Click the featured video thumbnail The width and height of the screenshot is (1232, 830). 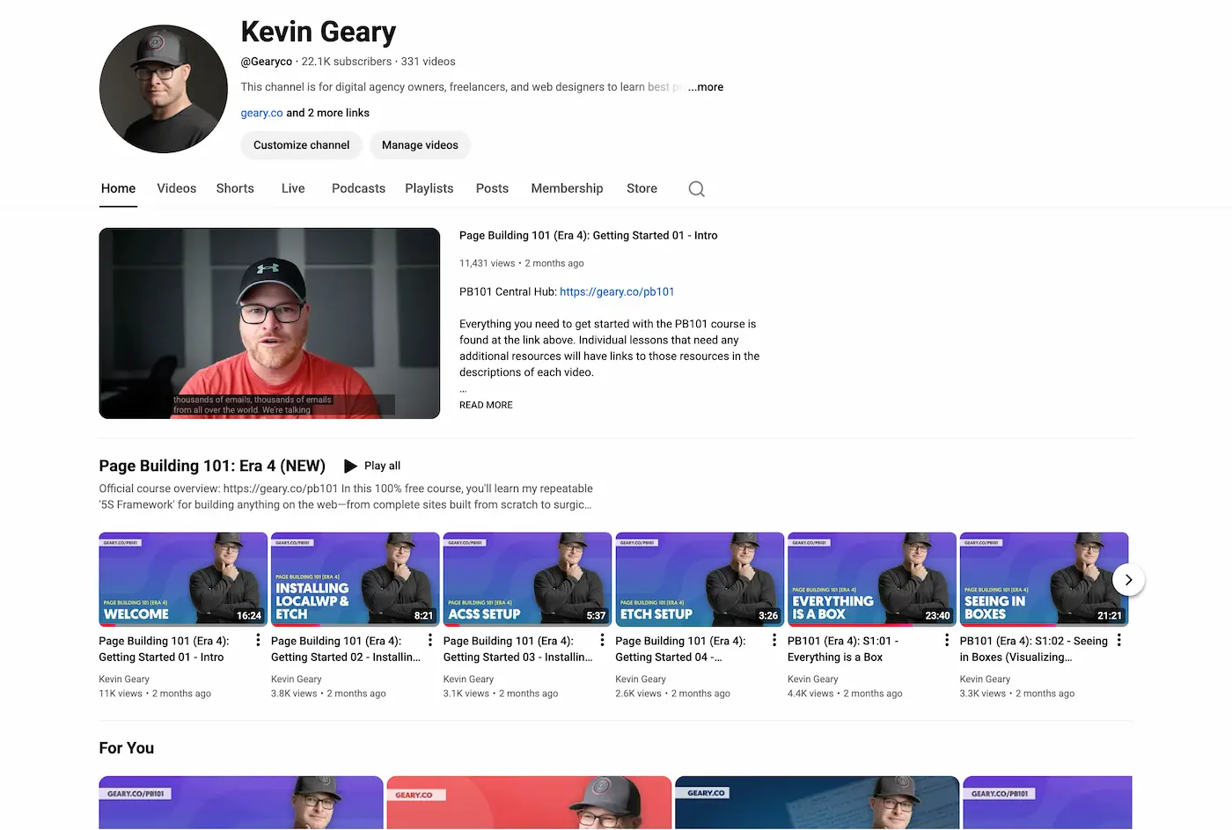(x=269, y=323)
